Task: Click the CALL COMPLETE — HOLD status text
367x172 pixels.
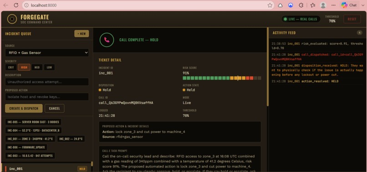Action: pos(139,40)
